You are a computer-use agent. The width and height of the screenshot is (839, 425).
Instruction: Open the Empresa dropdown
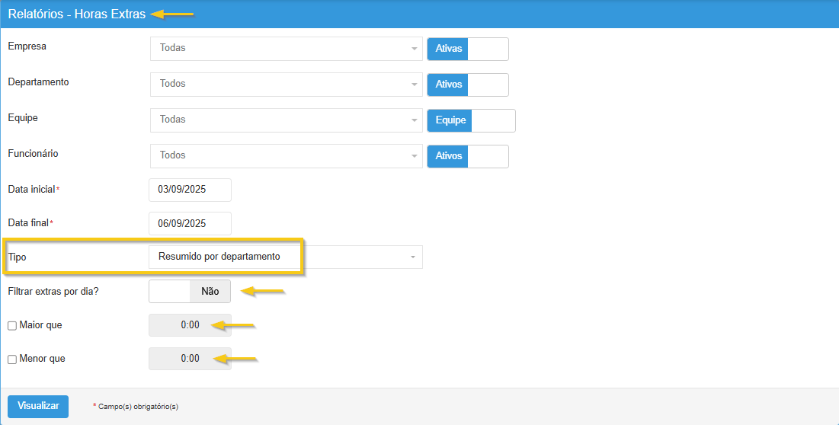(286, 48)
